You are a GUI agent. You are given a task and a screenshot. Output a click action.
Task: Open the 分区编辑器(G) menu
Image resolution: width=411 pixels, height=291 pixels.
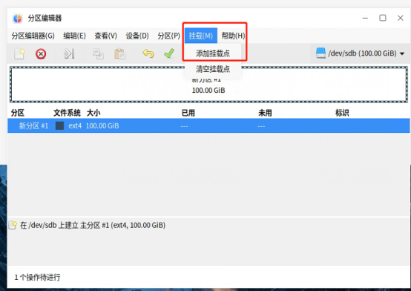click(x=33, y=36)
